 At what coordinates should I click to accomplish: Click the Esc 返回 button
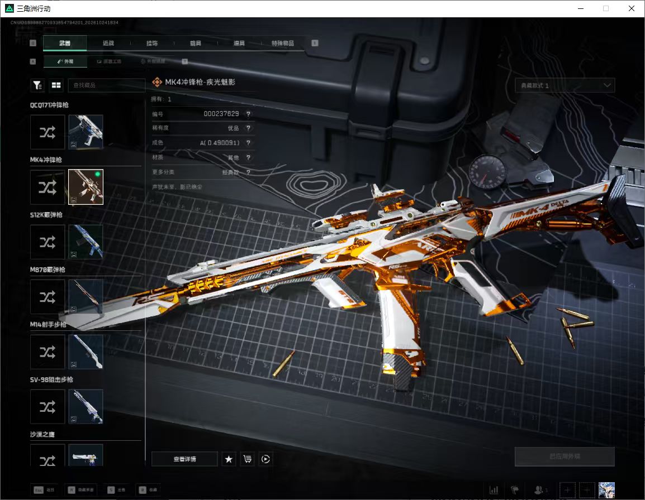44,490
